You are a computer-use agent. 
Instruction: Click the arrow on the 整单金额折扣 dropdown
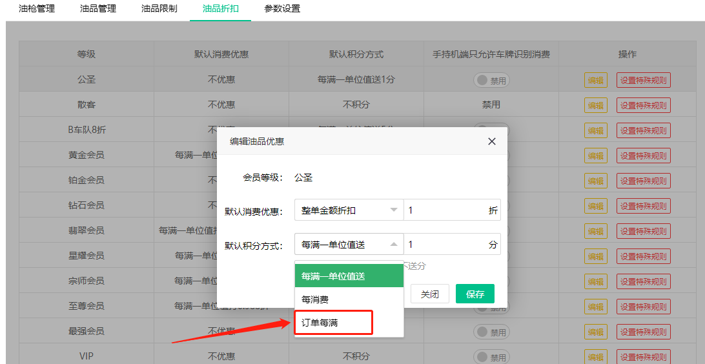394,210
